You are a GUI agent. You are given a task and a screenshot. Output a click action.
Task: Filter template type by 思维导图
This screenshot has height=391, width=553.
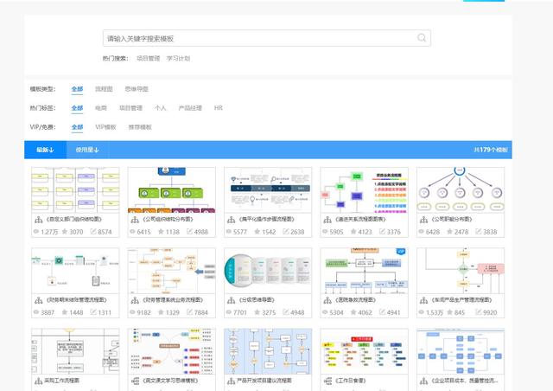coord(137,89)
